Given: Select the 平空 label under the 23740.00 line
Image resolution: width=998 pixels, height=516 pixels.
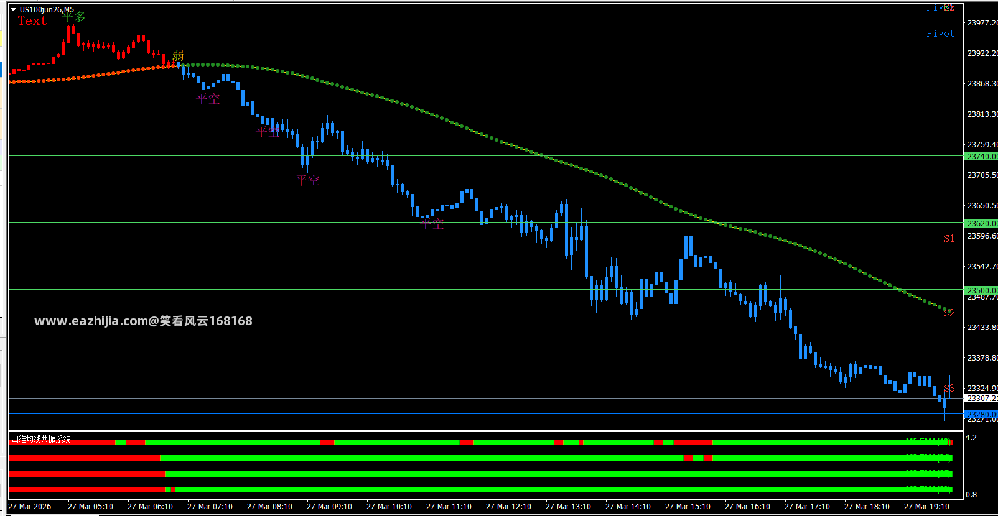Looking at the screenshot, I should point(308,180).
